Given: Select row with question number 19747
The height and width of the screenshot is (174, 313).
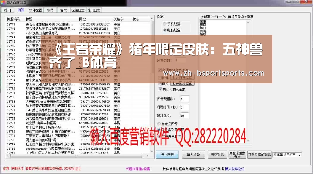Looking at the screenshot, I should click(78, 24).
